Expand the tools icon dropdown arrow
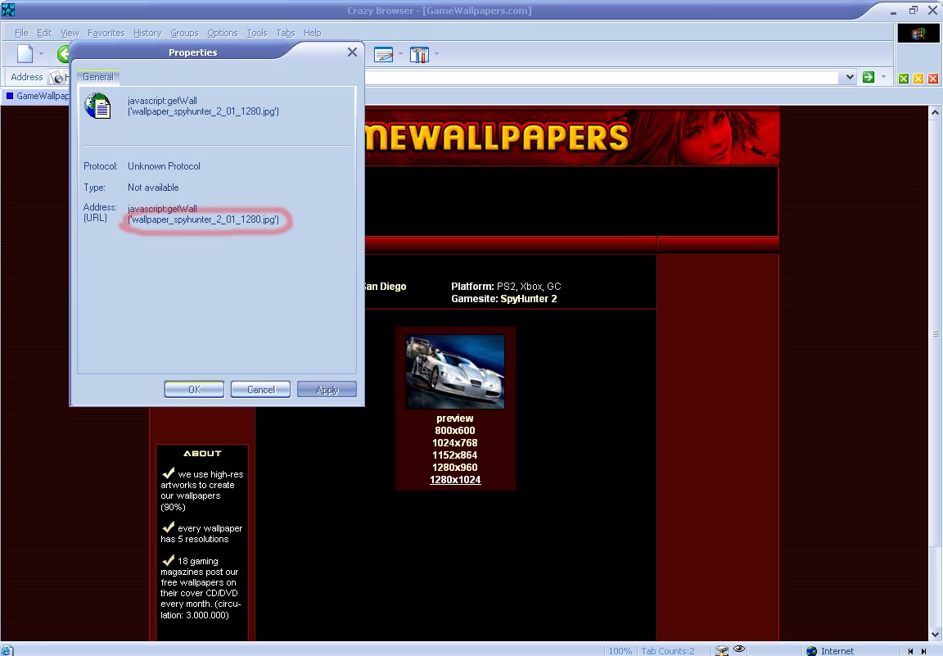This screenshot has width=943, height=656. tap(436, 55)
